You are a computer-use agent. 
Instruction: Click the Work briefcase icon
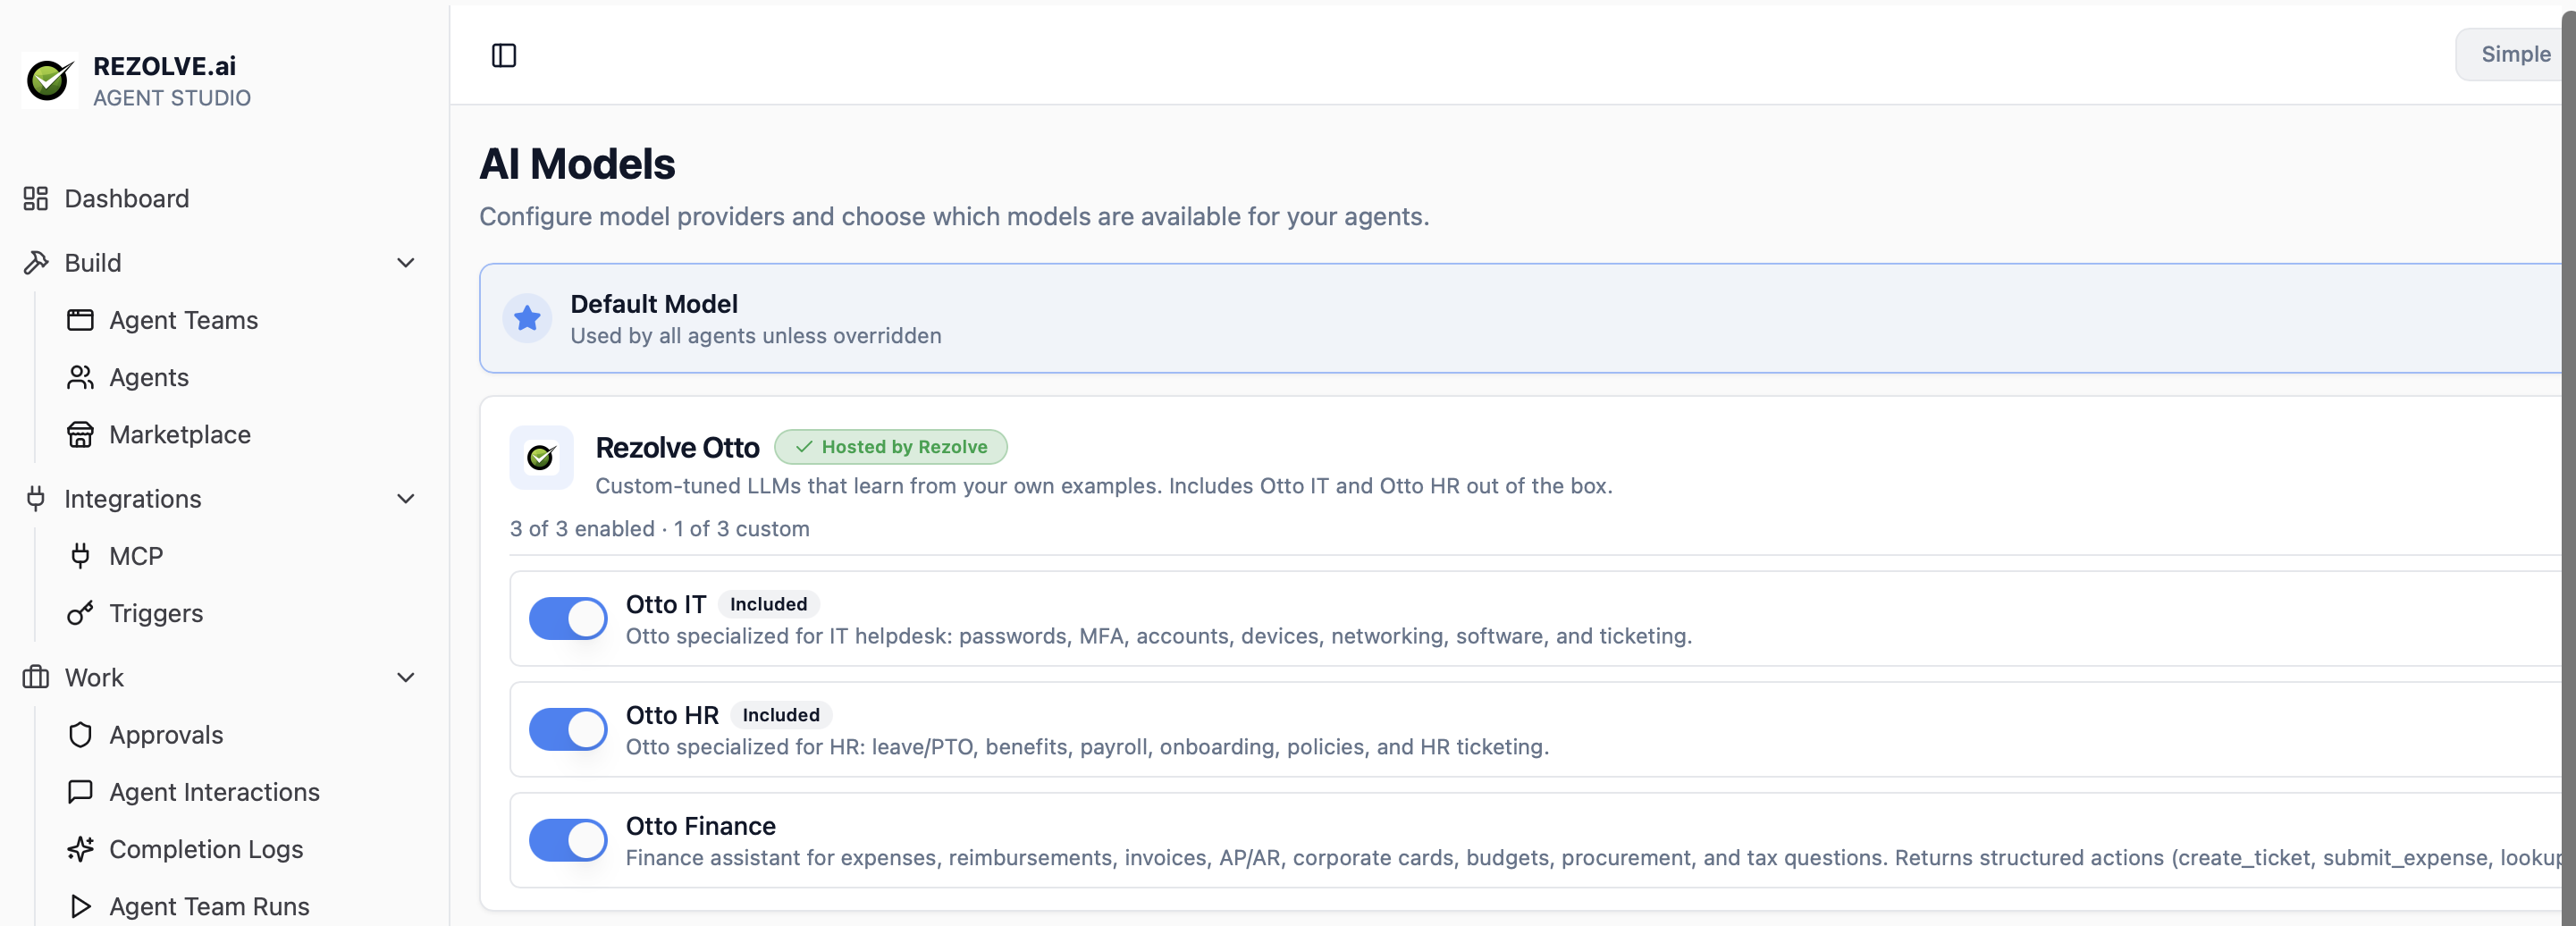36,677
